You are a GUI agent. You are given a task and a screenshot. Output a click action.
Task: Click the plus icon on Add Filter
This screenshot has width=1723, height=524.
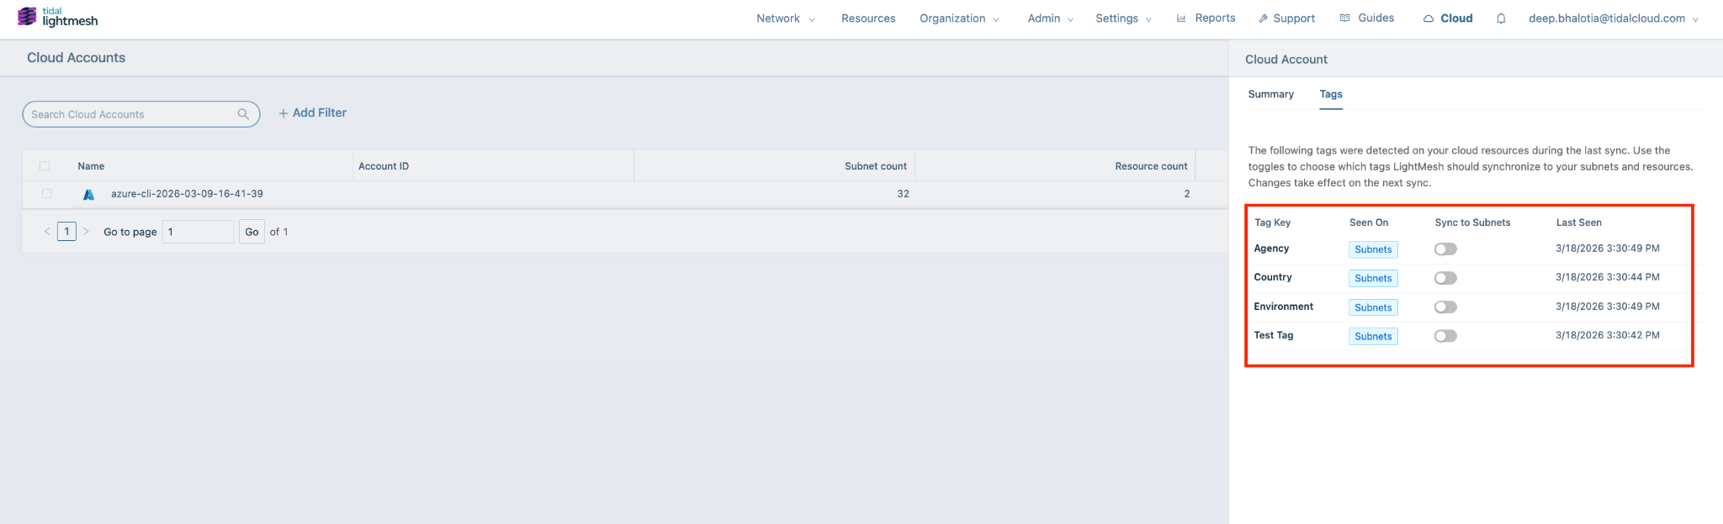coord(284,113)
